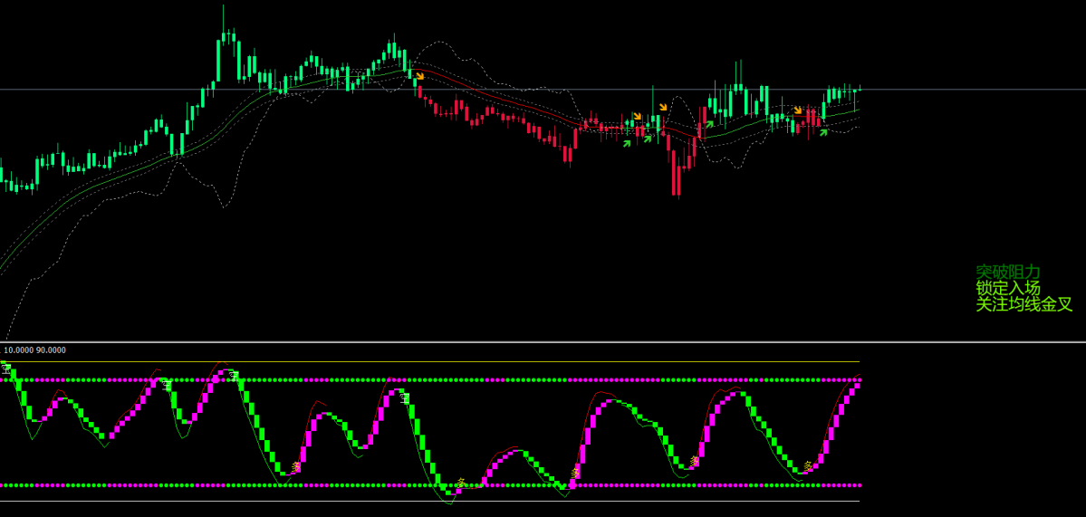The image size is (1086, 517).
Task: Select the 空 marker at oscillator's left edge
Action: (6, 370)
